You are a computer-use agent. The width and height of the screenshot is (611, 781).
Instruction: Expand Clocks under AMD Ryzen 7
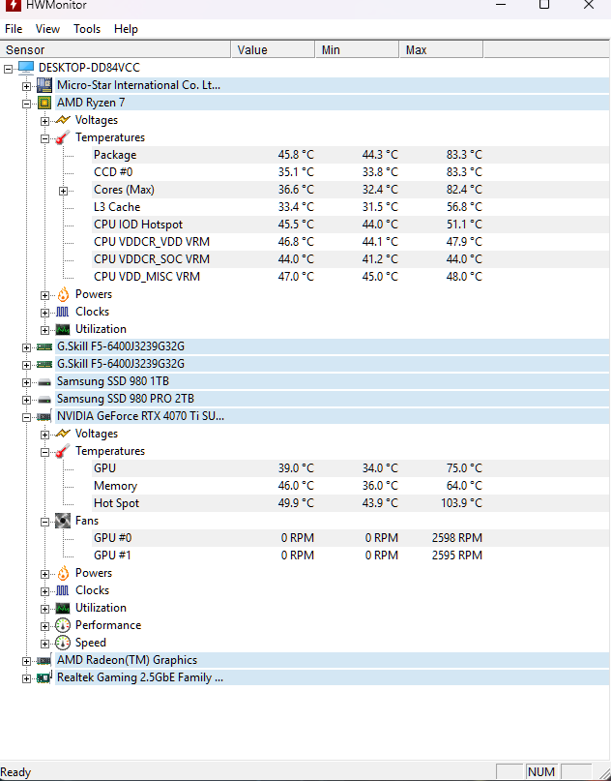click(44, 313)
